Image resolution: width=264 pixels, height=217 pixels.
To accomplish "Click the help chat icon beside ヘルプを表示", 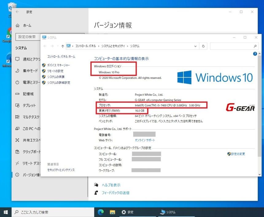I will 96,185.
